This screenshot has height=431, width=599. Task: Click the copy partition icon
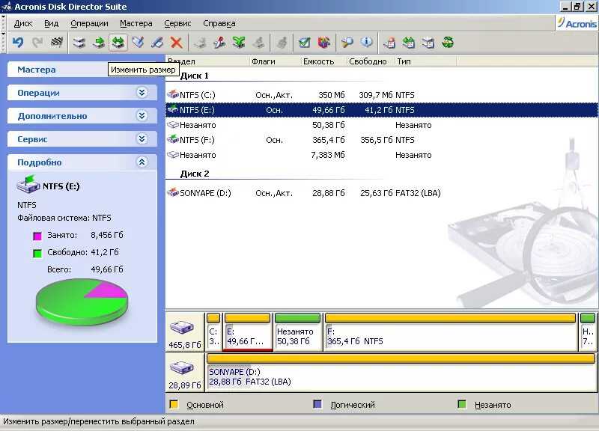(x=79, y=43)
